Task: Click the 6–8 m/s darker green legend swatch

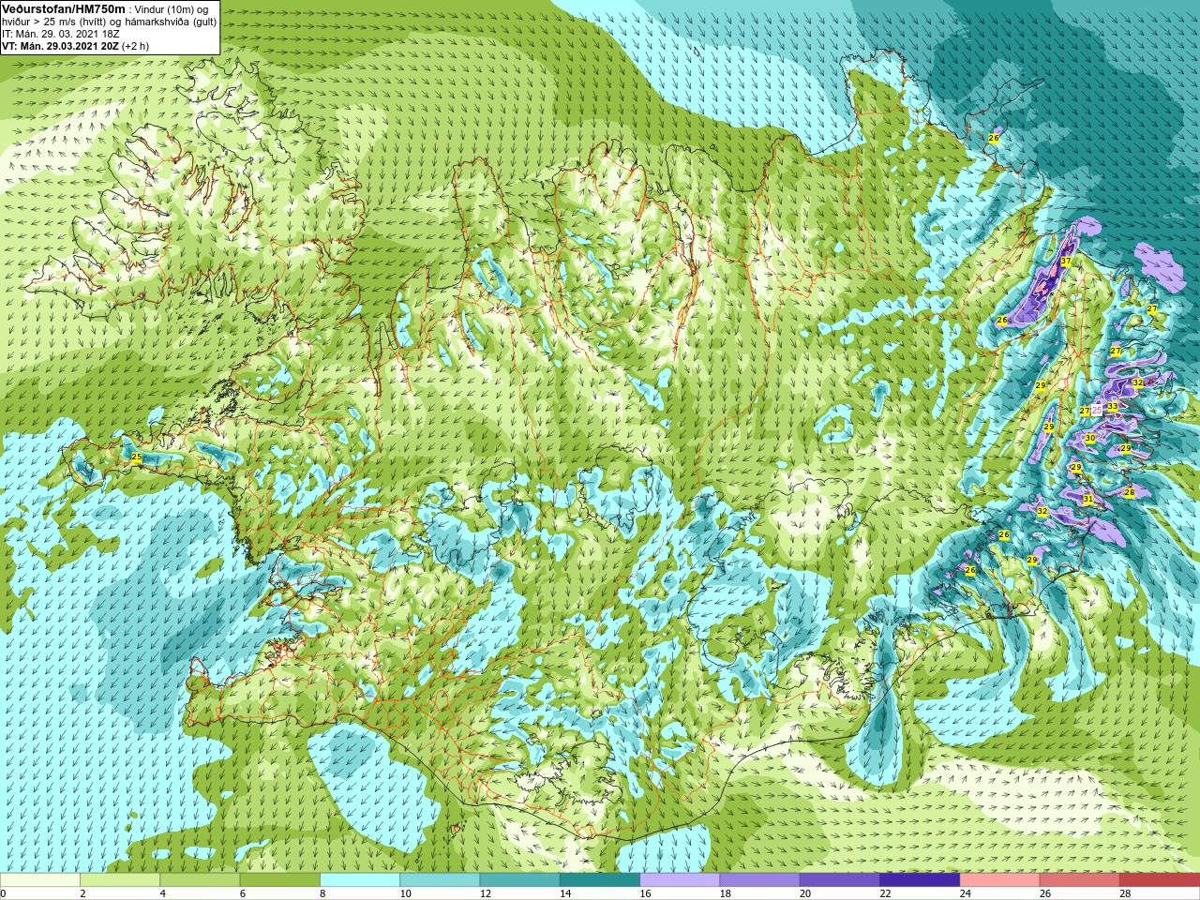Action: pos(279,879)
